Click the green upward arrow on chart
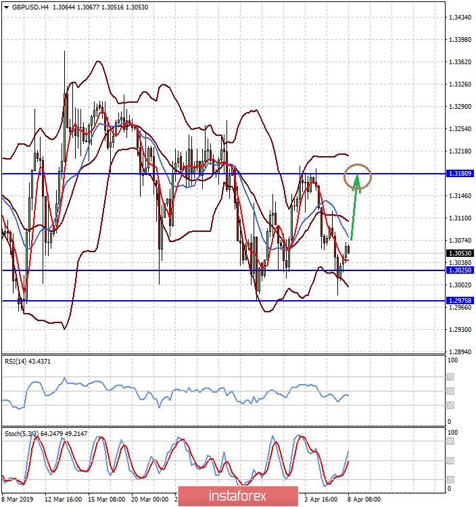Screen dimensions: 476x507 (x=354, y=207)
